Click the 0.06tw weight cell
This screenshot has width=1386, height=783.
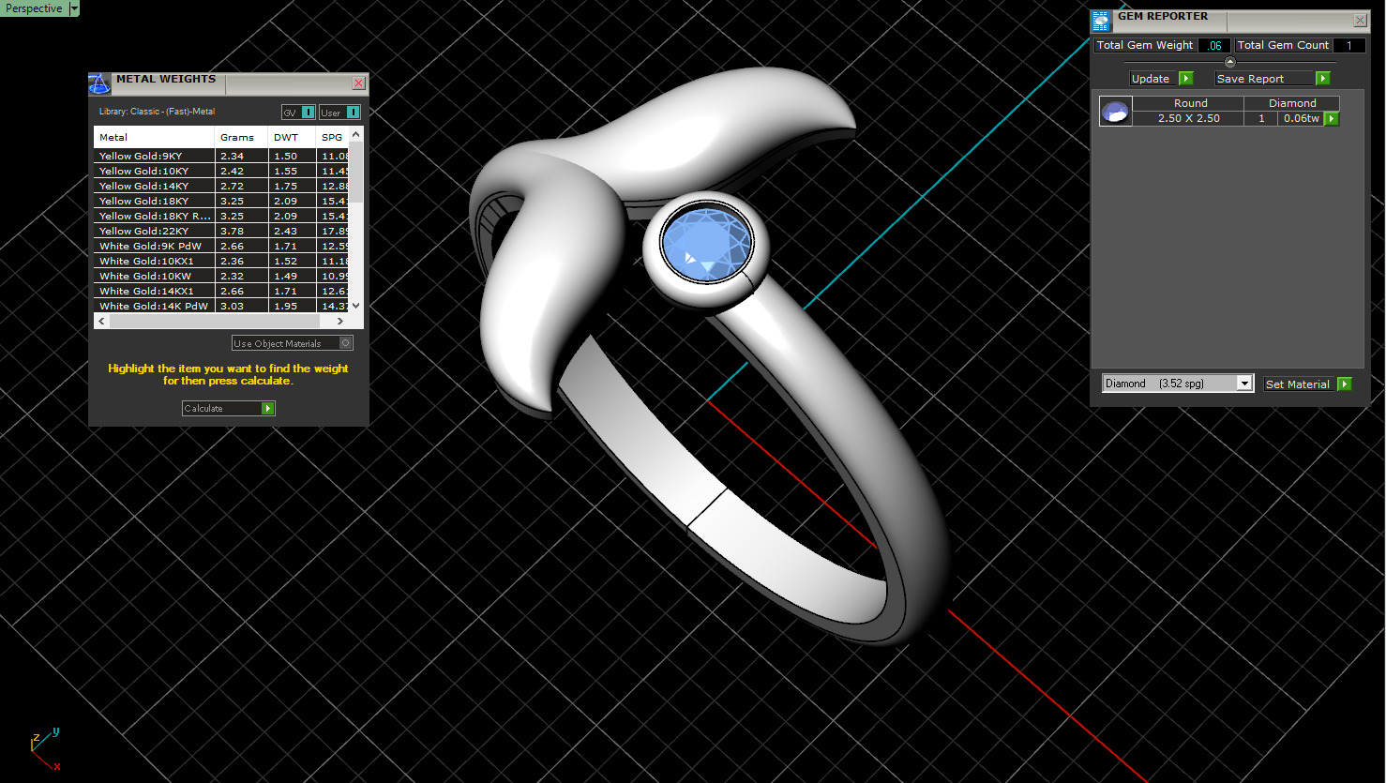point(1301,118)
